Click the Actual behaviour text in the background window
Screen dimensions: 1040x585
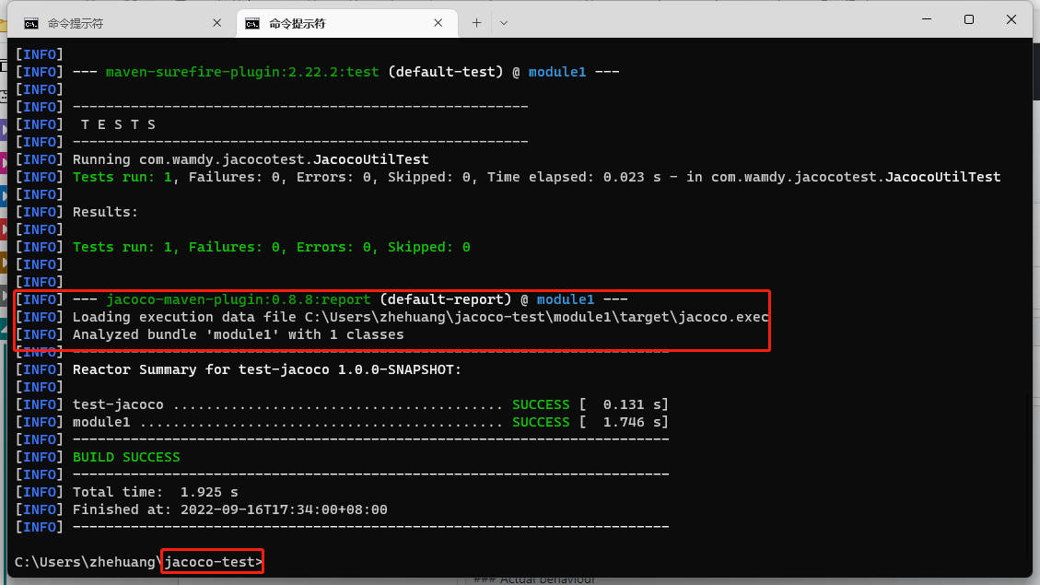tap(536, 580)
